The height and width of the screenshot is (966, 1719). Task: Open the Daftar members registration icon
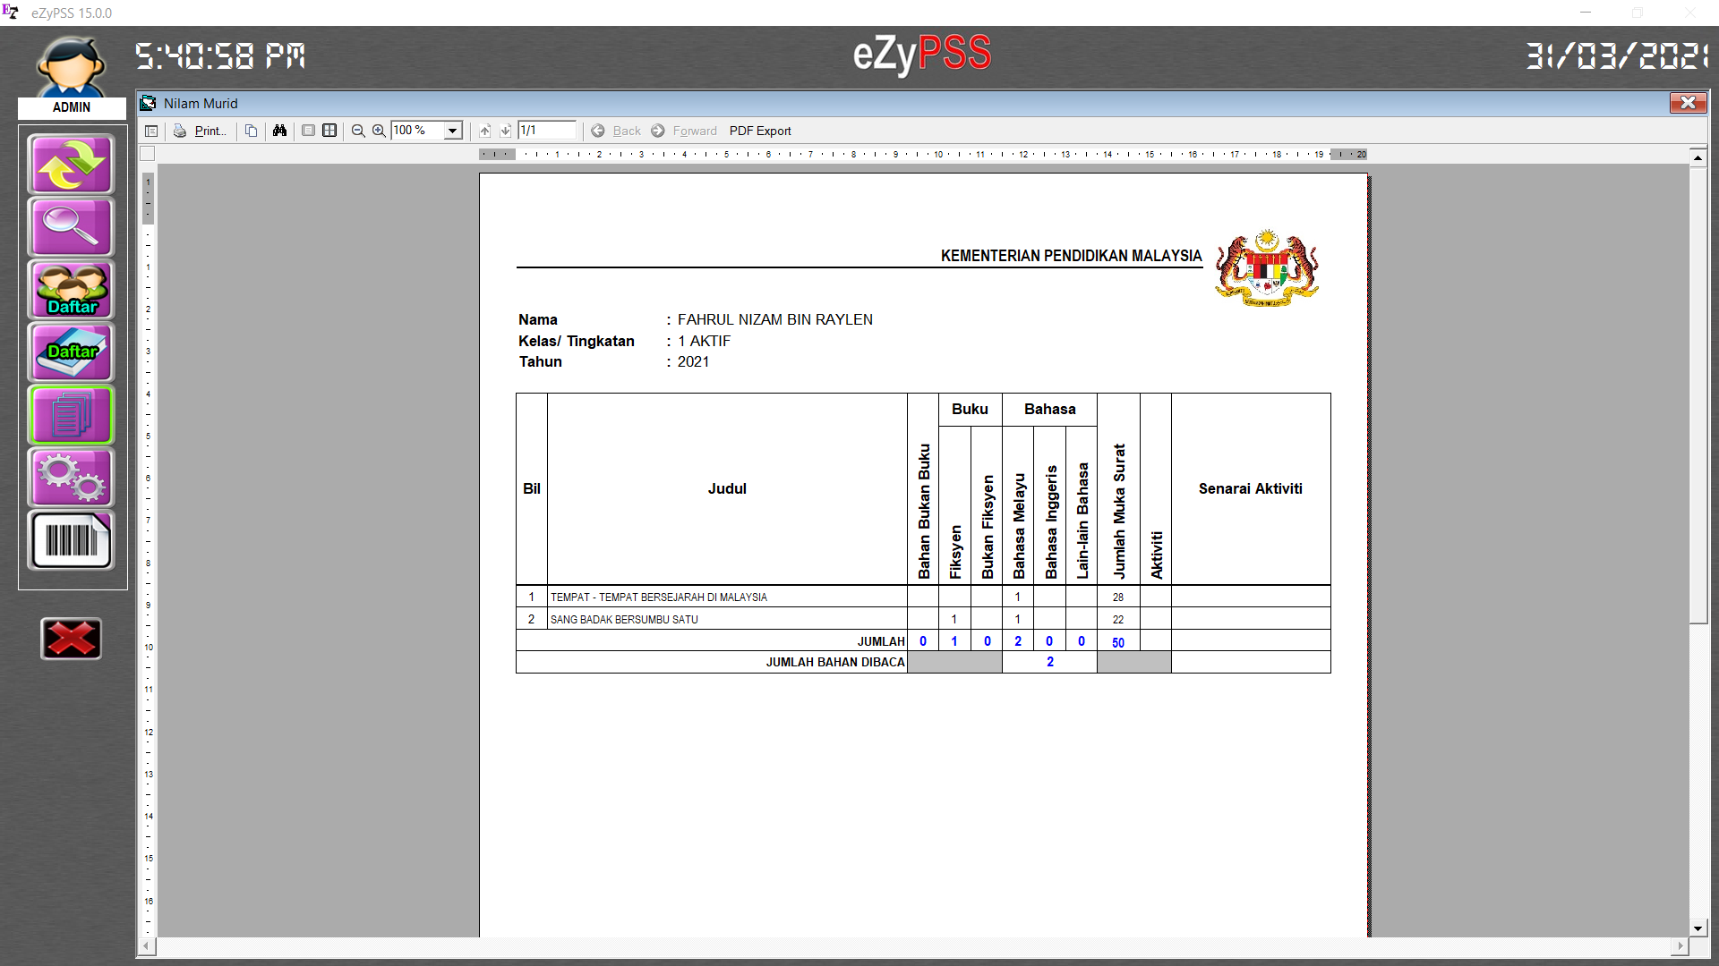pyautogui.click(x=71, y=290)
